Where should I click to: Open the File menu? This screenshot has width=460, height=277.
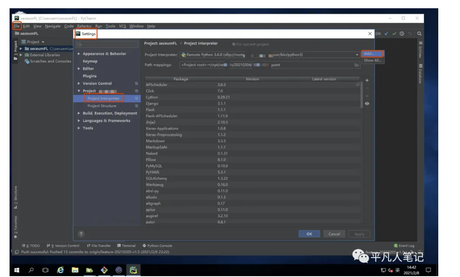[17, 26]
